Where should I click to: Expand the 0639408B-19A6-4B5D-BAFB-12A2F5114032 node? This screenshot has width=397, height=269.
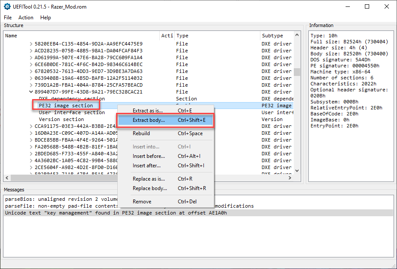(31, 78)
